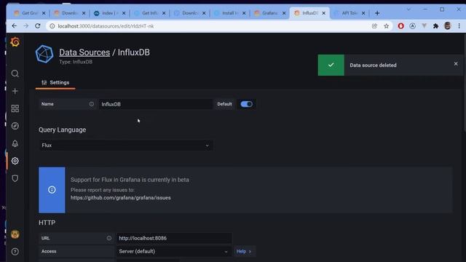
Task: Click the browser address bar URL
Action: tap(106, 26)
